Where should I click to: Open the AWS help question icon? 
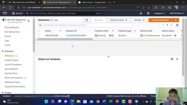click(x=148, y=13)
